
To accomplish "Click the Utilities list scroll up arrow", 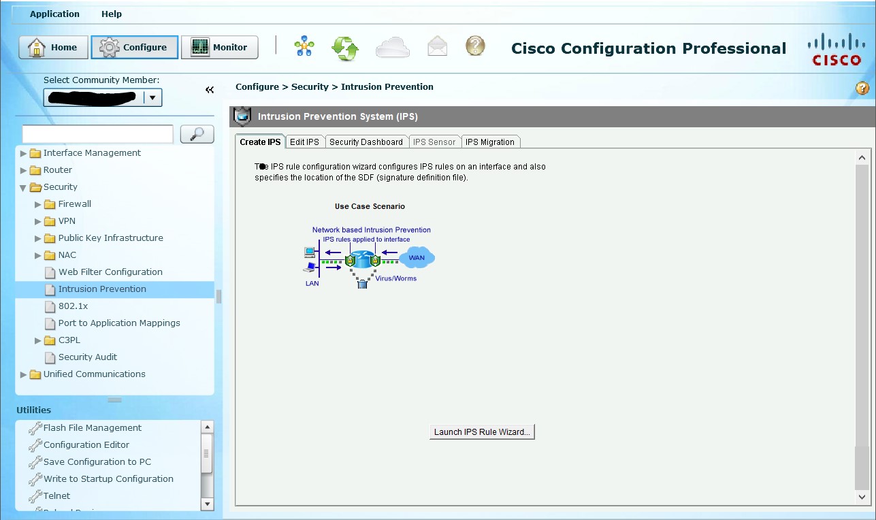I will pos(208,427).
